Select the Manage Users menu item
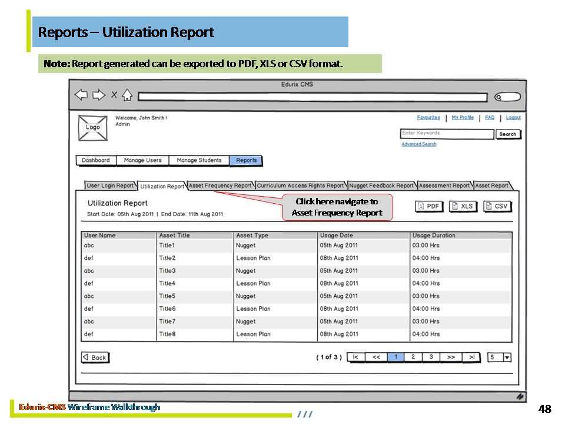 coord(142,160)
